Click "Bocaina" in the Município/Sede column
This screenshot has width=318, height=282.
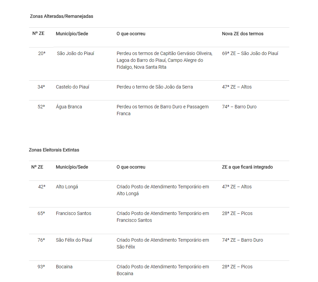(64, 267)
